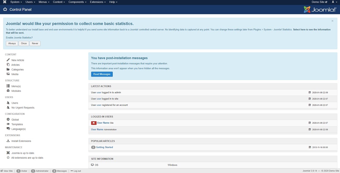Open the Media manager from the sidebar
The width and height of the screenshot is (340, 173).
(15, 74)
